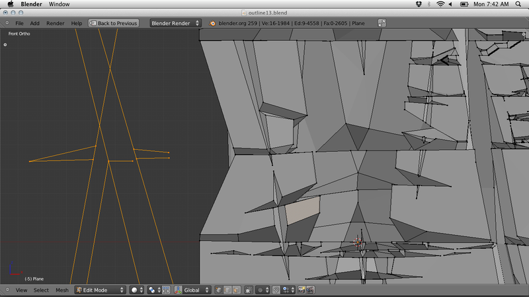The height and width of the screenshot is (297, 529).
Task: Toggle snap during transform magnet icon
Action: pyautogui.click(x=276, y=290)
